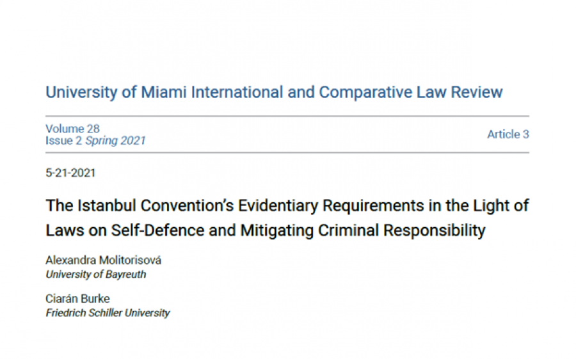Select the Article 3 label
The width and height of the screenshot is (576, 359).
coord(508,134)
